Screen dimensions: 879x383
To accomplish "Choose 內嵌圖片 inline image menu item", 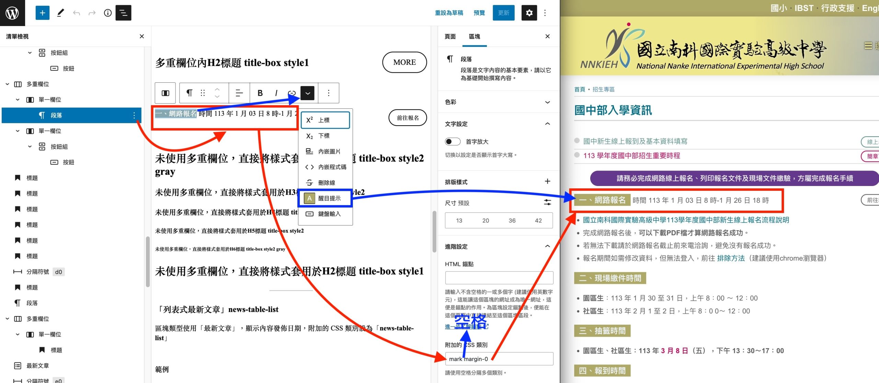I will click(x=325, y=151).
